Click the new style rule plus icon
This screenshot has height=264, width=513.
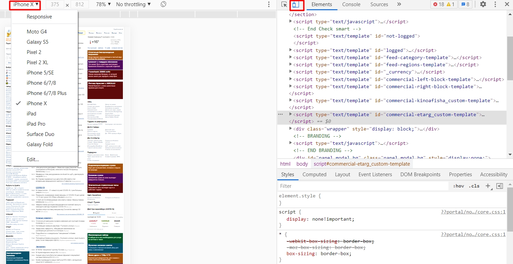[488, 186]
